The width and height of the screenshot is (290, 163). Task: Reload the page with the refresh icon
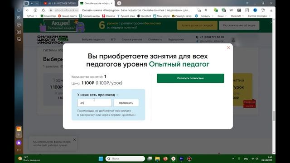[43, 10]
